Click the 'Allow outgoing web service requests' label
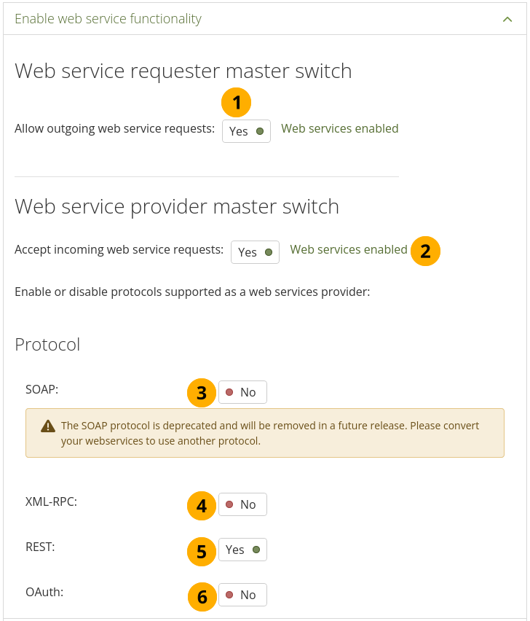This screenshot has height=621, width=530. [x=114, y=128]
